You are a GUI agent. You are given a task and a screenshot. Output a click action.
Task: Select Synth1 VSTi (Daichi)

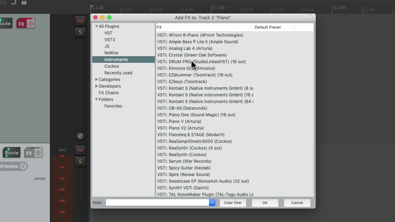[183, 188]
